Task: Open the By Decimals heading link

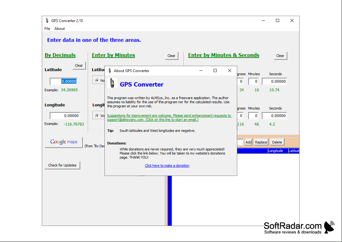Action: [60, 55]
